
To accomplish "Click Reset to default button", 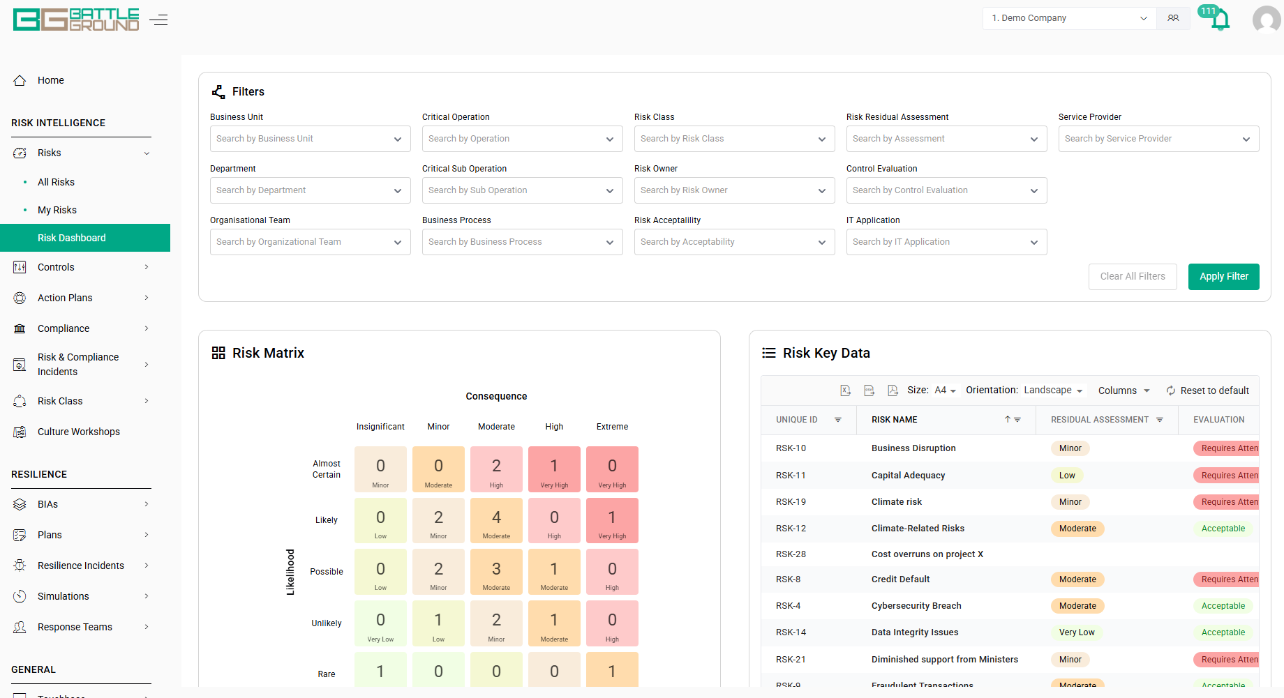I will 1208,390.
